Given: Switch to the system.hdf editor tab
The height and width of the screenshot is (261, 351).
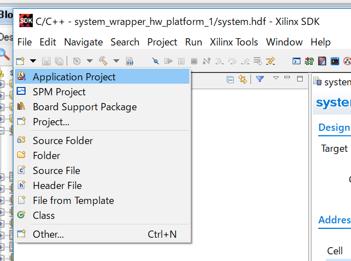Looking at the screenshot, I should tap(333, 82).
